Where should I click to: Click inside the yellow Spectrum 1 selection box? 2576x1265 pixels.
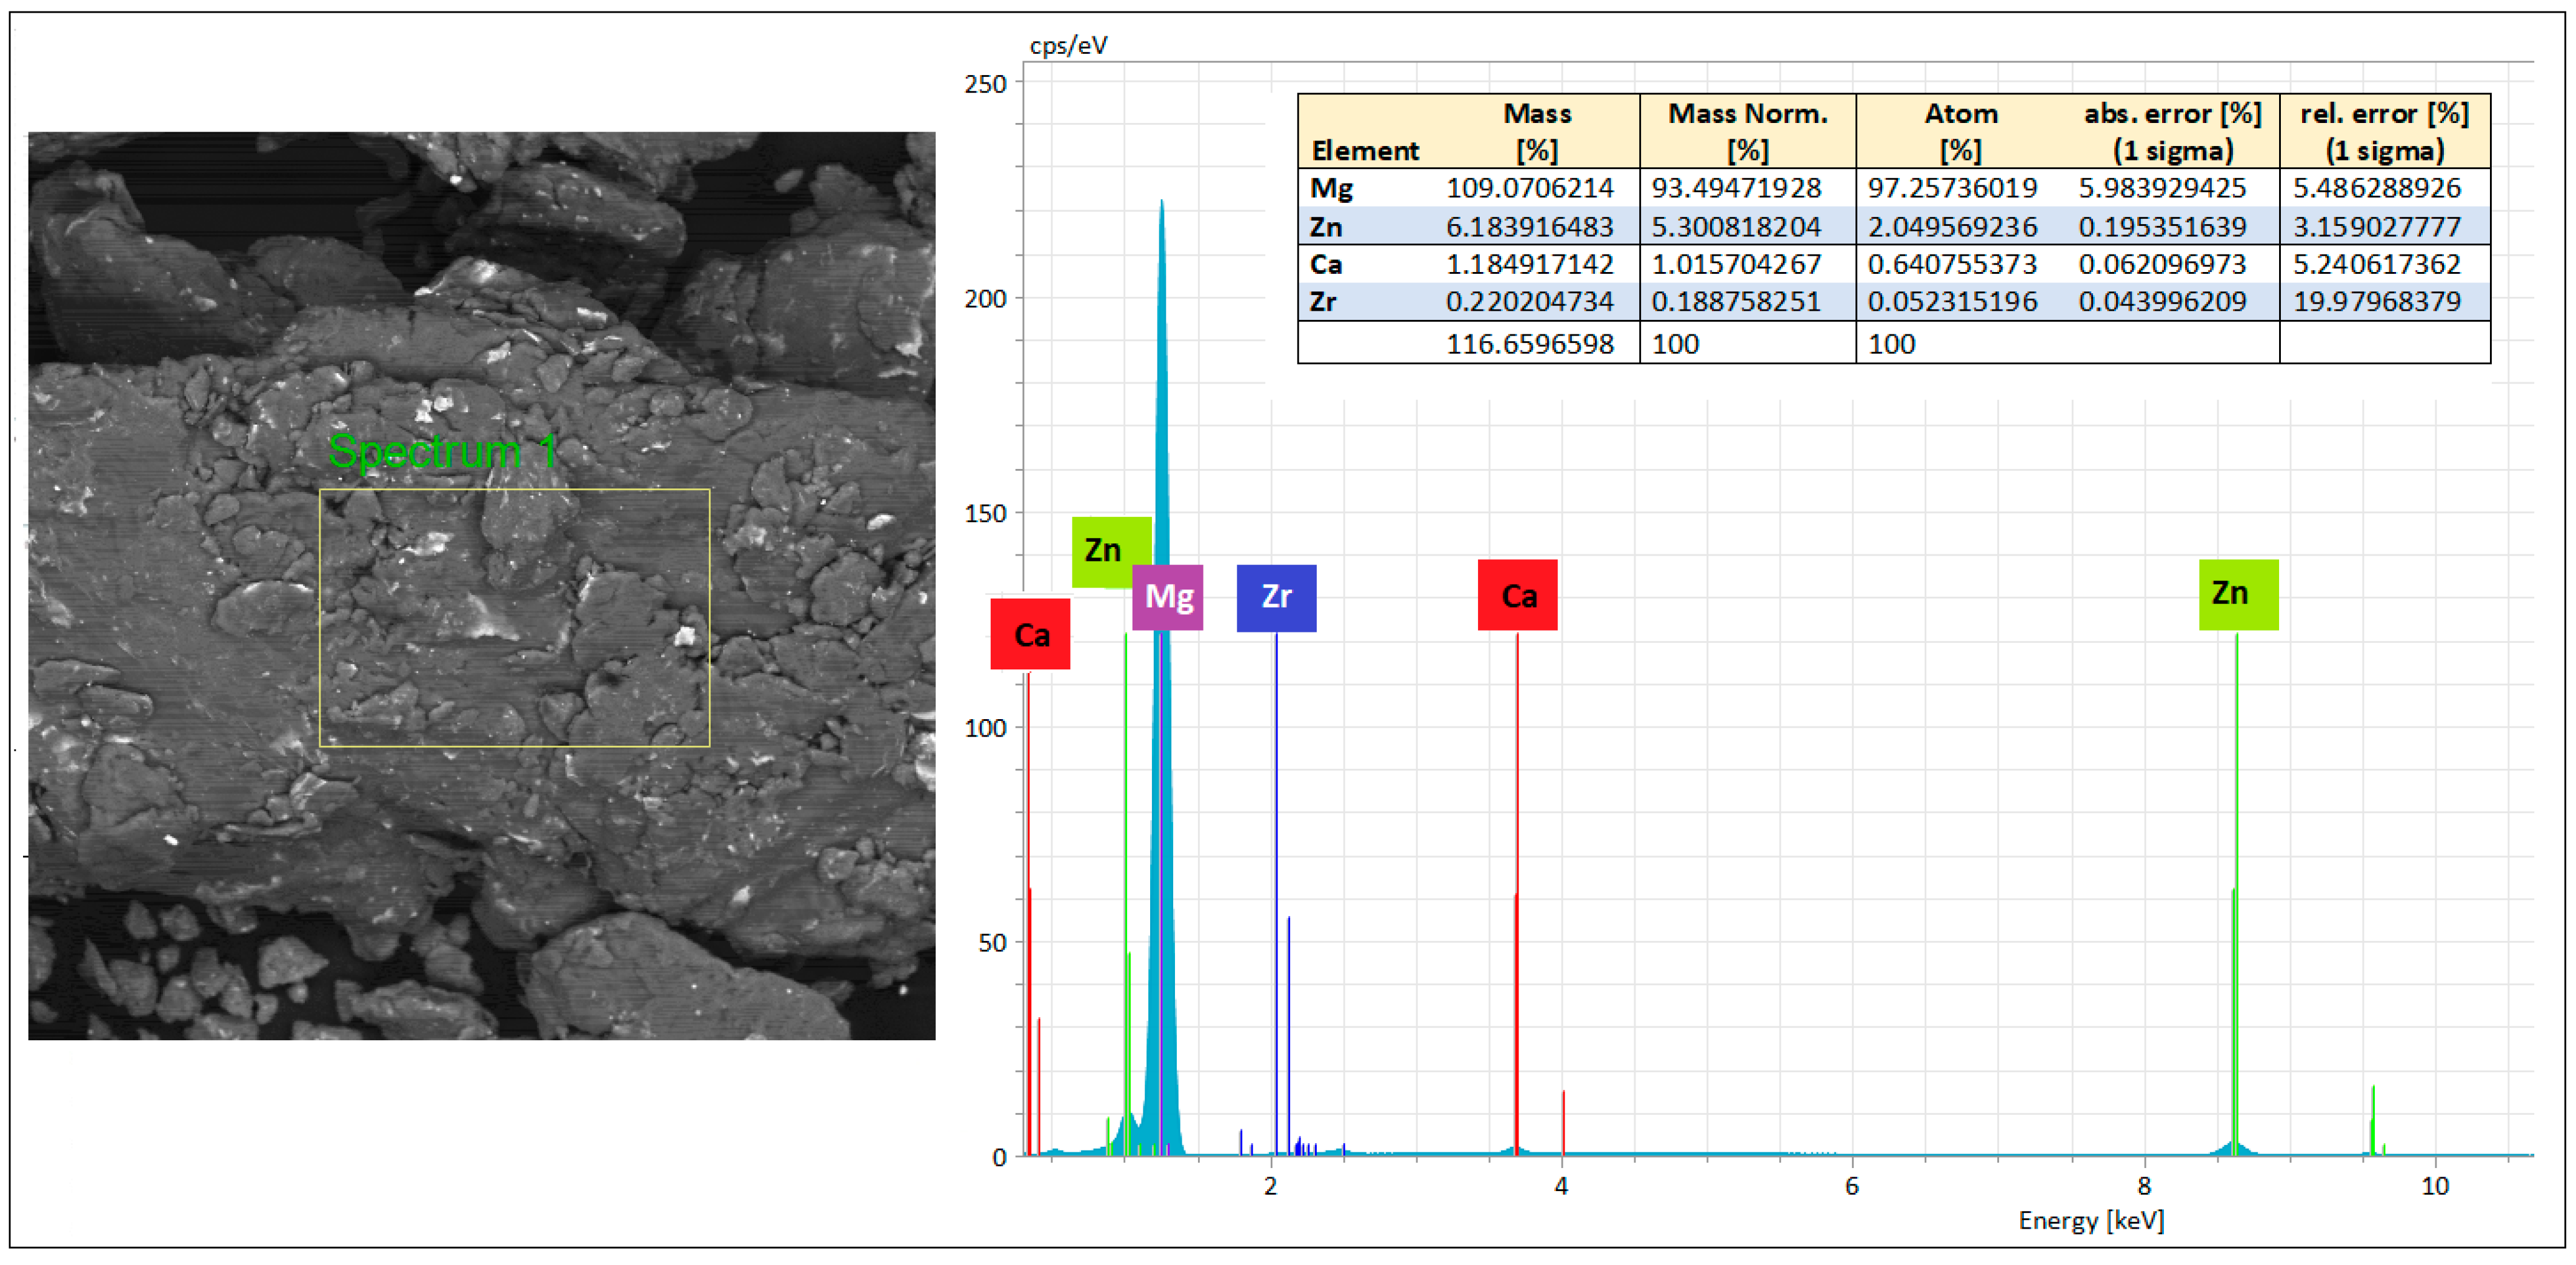click(x=514, y=618)
